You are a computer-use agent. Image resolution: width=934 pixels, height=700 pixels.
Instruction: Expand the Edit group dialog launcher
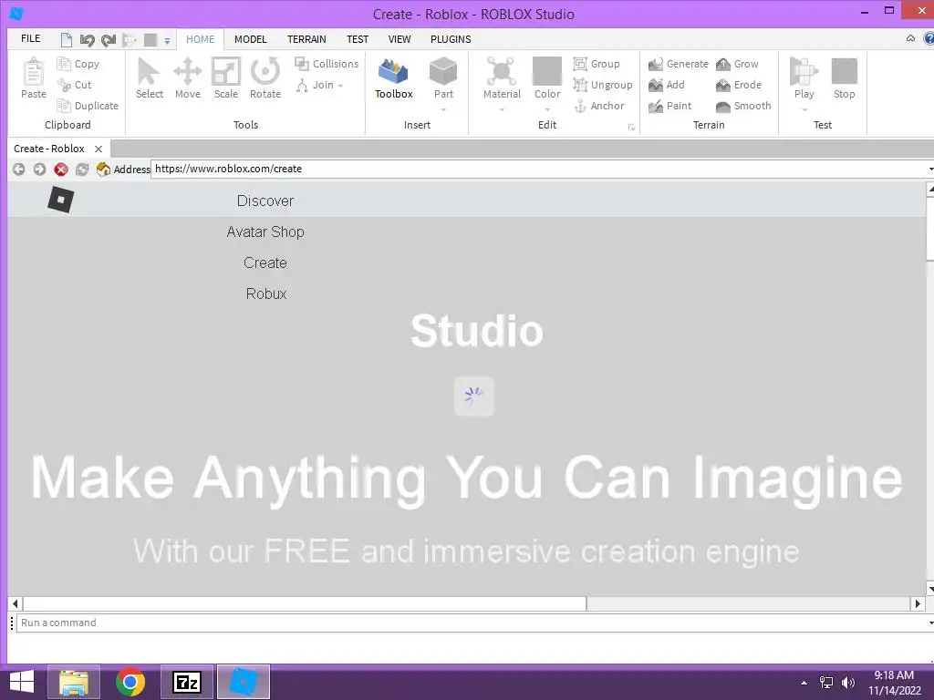click(631, 127)
